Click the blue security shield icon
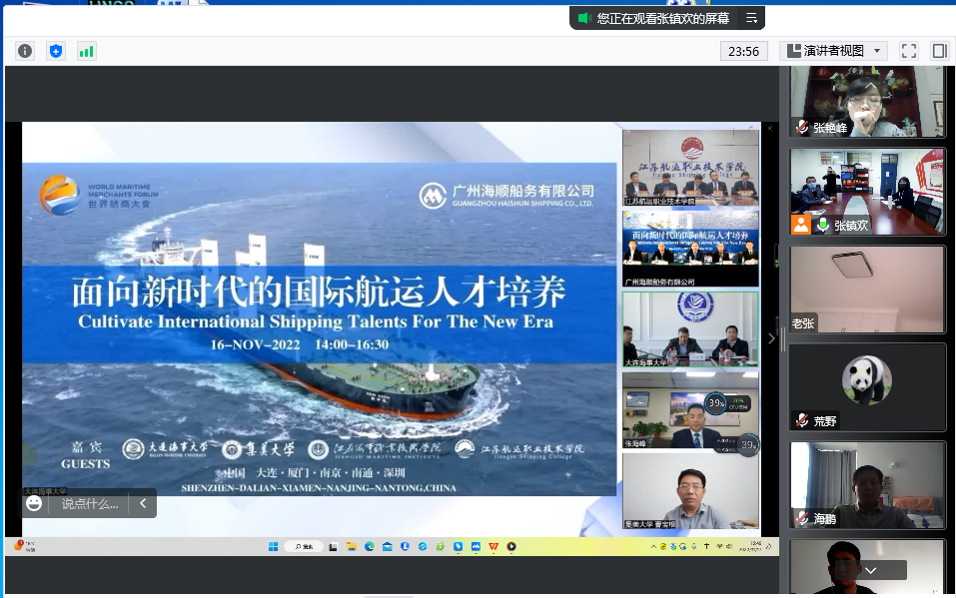This screenshot has height=598, width=956. click(56, 51)
